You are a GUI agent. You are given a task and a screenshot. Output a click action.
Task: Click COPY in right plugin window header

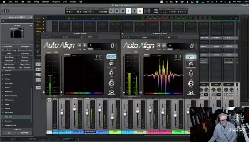pyautogui.click(x=169, y=37)
